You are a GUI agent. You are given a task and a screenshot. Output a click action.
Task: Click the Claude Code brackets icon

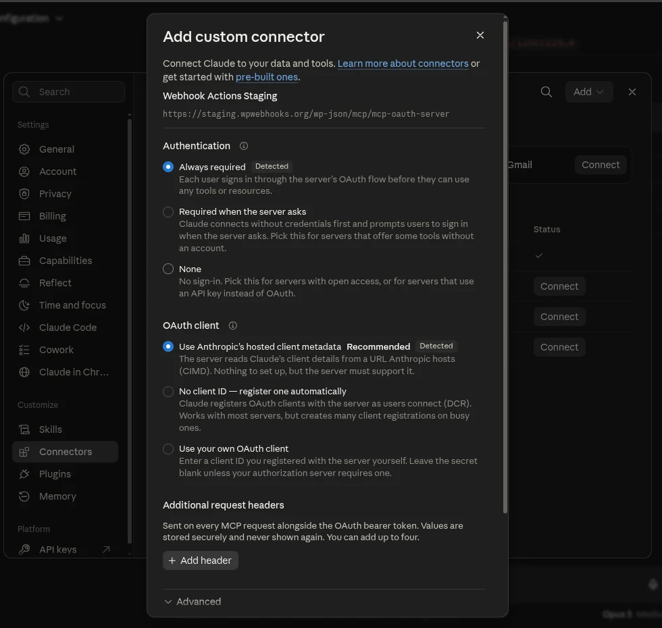click(24, 328)
